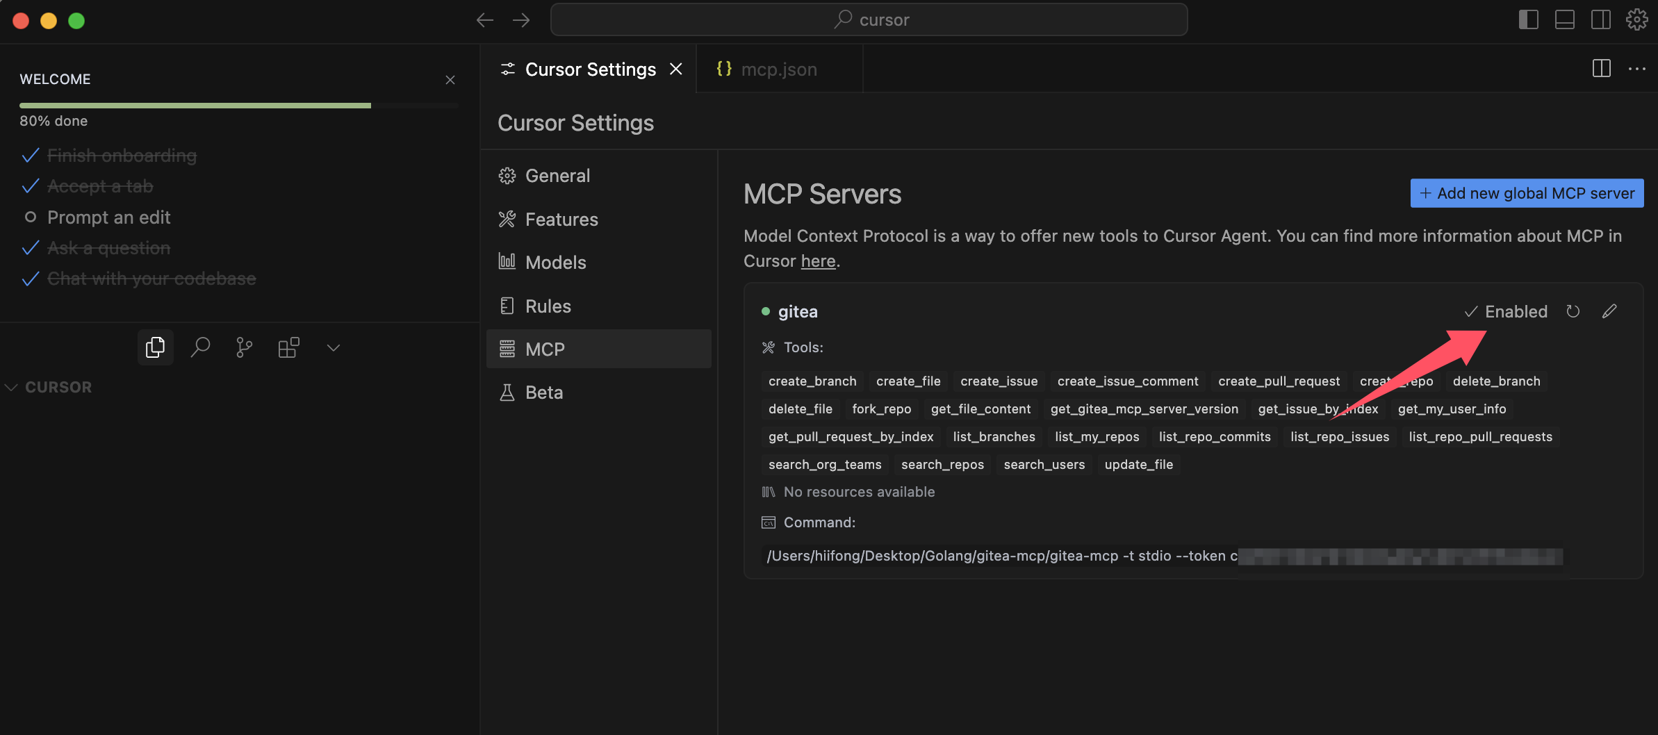Collapse the CURSOR section chevron
The height and width of the screenshot is (735, 1658).
[x=10, y=387]
